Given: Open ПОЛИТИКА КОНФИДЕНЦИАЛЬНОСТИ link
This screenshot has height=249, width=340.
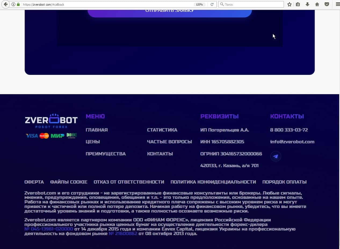Looking at the screenshot, I should click(213, 182).
